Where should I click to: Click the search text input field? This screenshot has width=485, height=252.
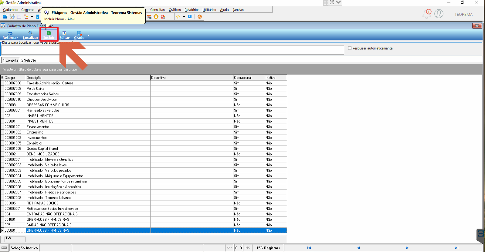coord(172,50)
